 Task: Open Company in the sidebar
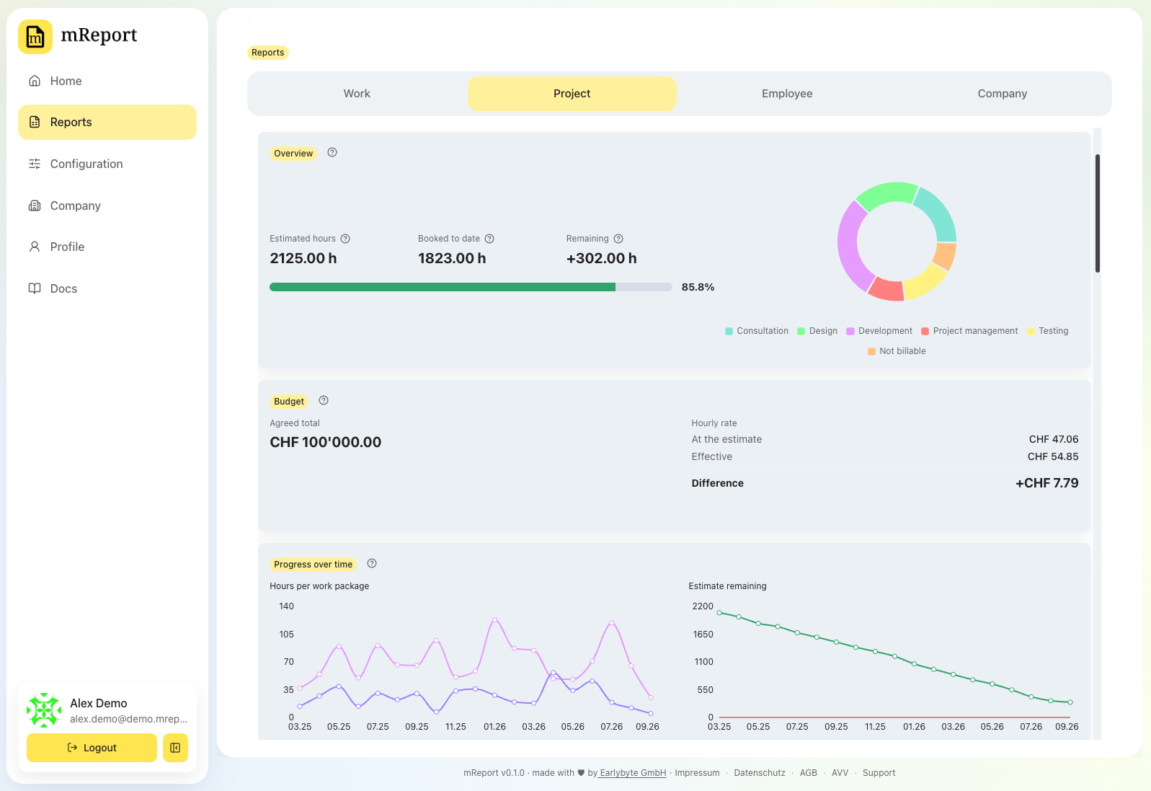coord(107,206)
